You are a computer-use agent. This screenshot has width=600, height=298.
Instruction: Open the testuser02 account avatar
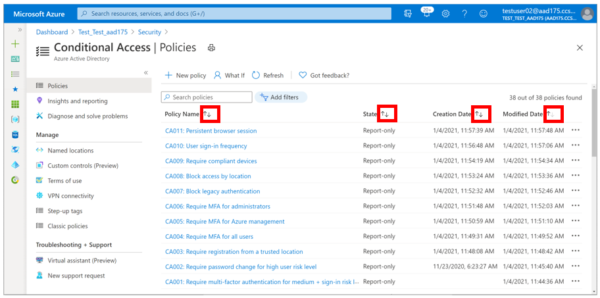coord(587,14)
